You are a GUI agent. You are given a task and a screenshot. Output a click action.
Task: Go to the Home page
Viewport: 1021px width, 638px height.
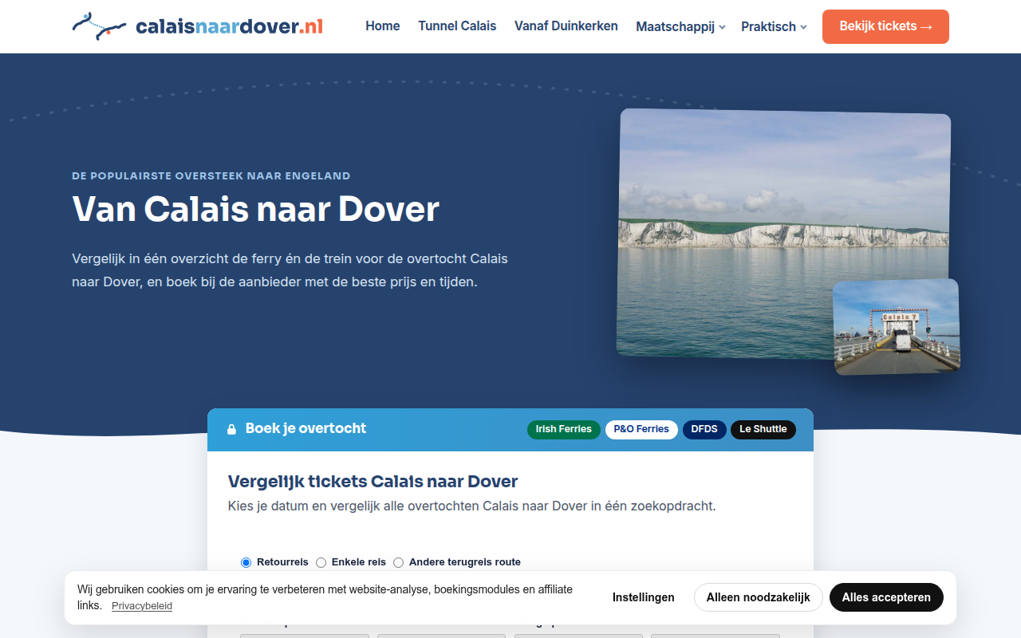pos(383,26)
